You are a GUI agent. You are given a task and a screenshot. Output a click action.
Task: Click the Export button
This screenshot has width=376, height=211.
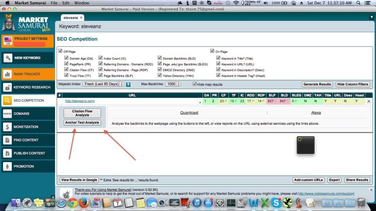334,180
